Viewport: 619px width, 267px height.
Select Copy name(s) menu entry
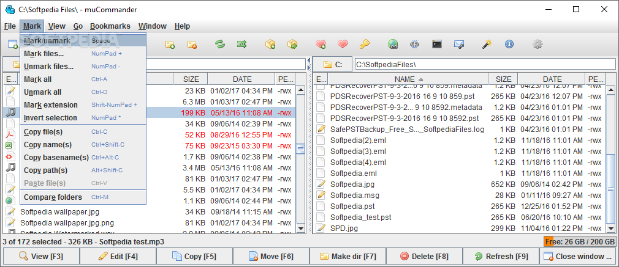[x=83, y=145]
